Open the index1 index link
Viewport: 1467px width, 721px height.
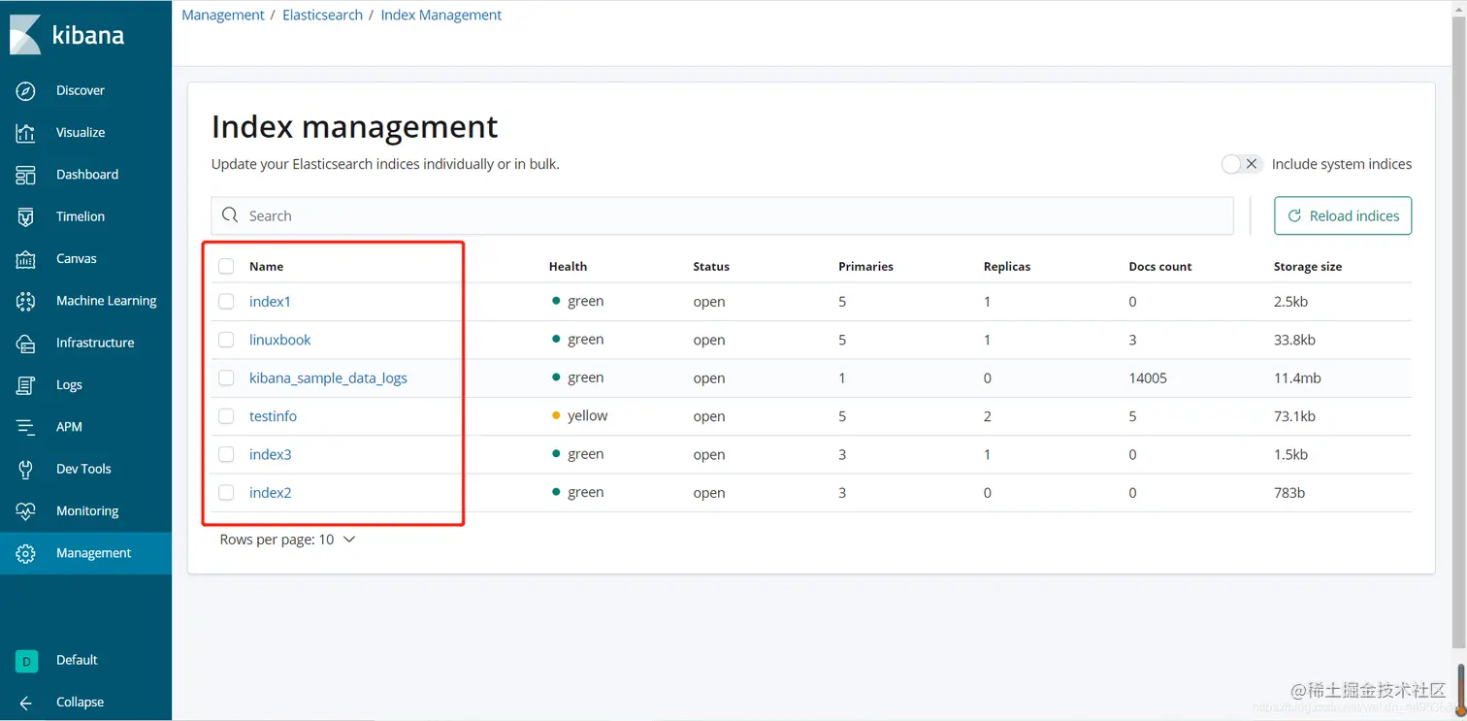pos(270,302)
